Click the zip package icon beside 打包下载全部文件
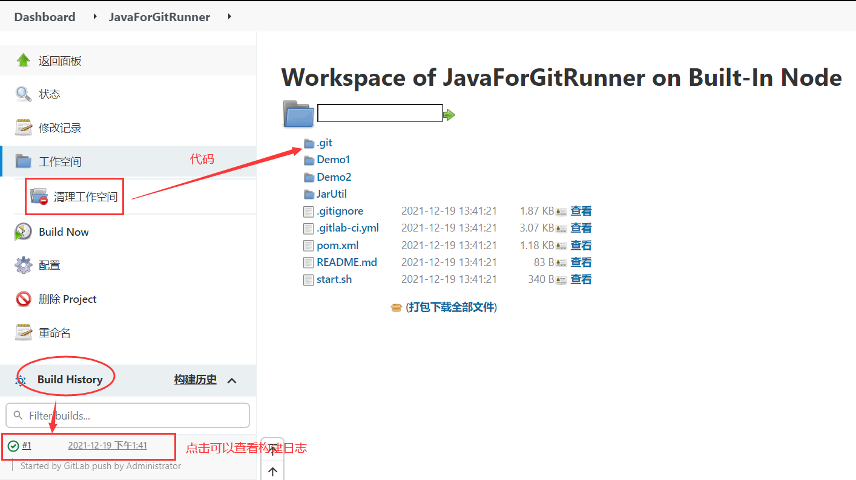This screenshot has height=480, width=856. pyautogui.click(x=397, y=307)
